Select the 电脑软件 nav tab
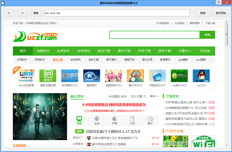Viewport: 232px width, 152px height. click(43, 51)
